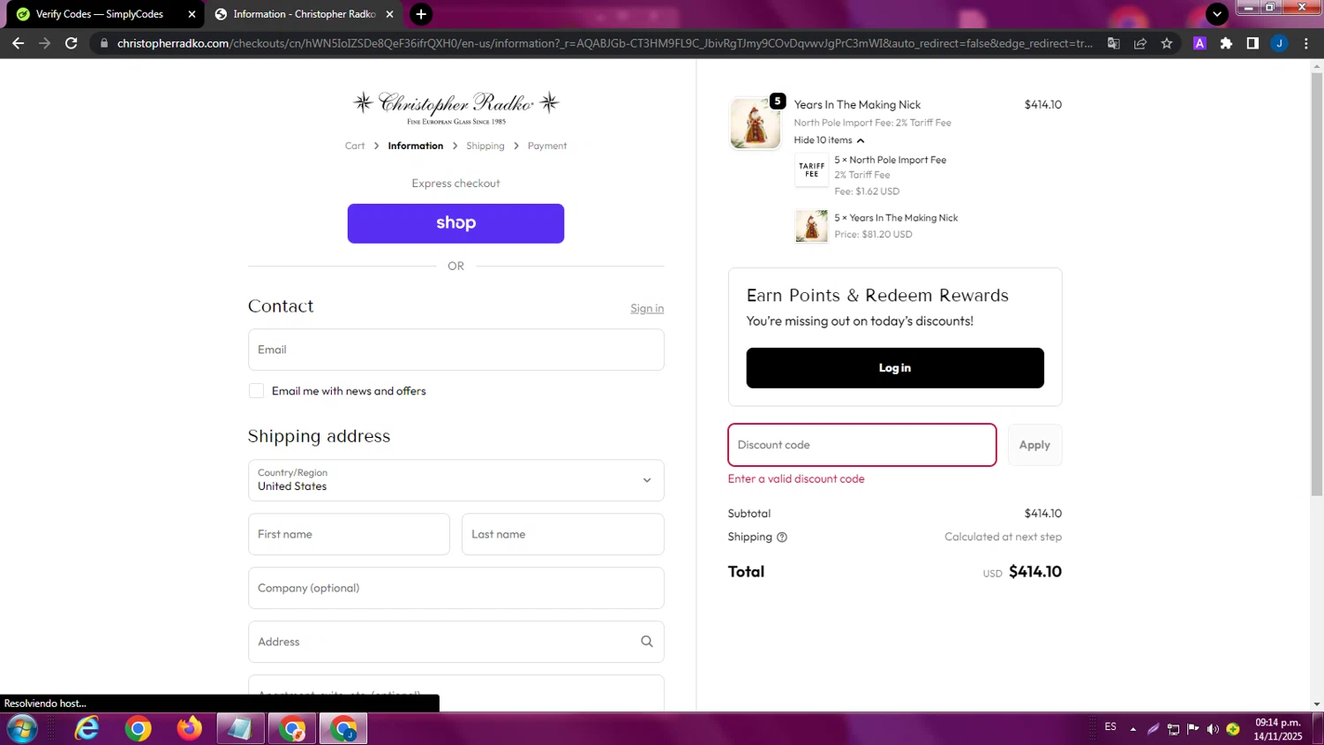This screenshot has width=1324, height=745.
Task: Click the page vertical scrollbar
Action: coord(1316,284)
